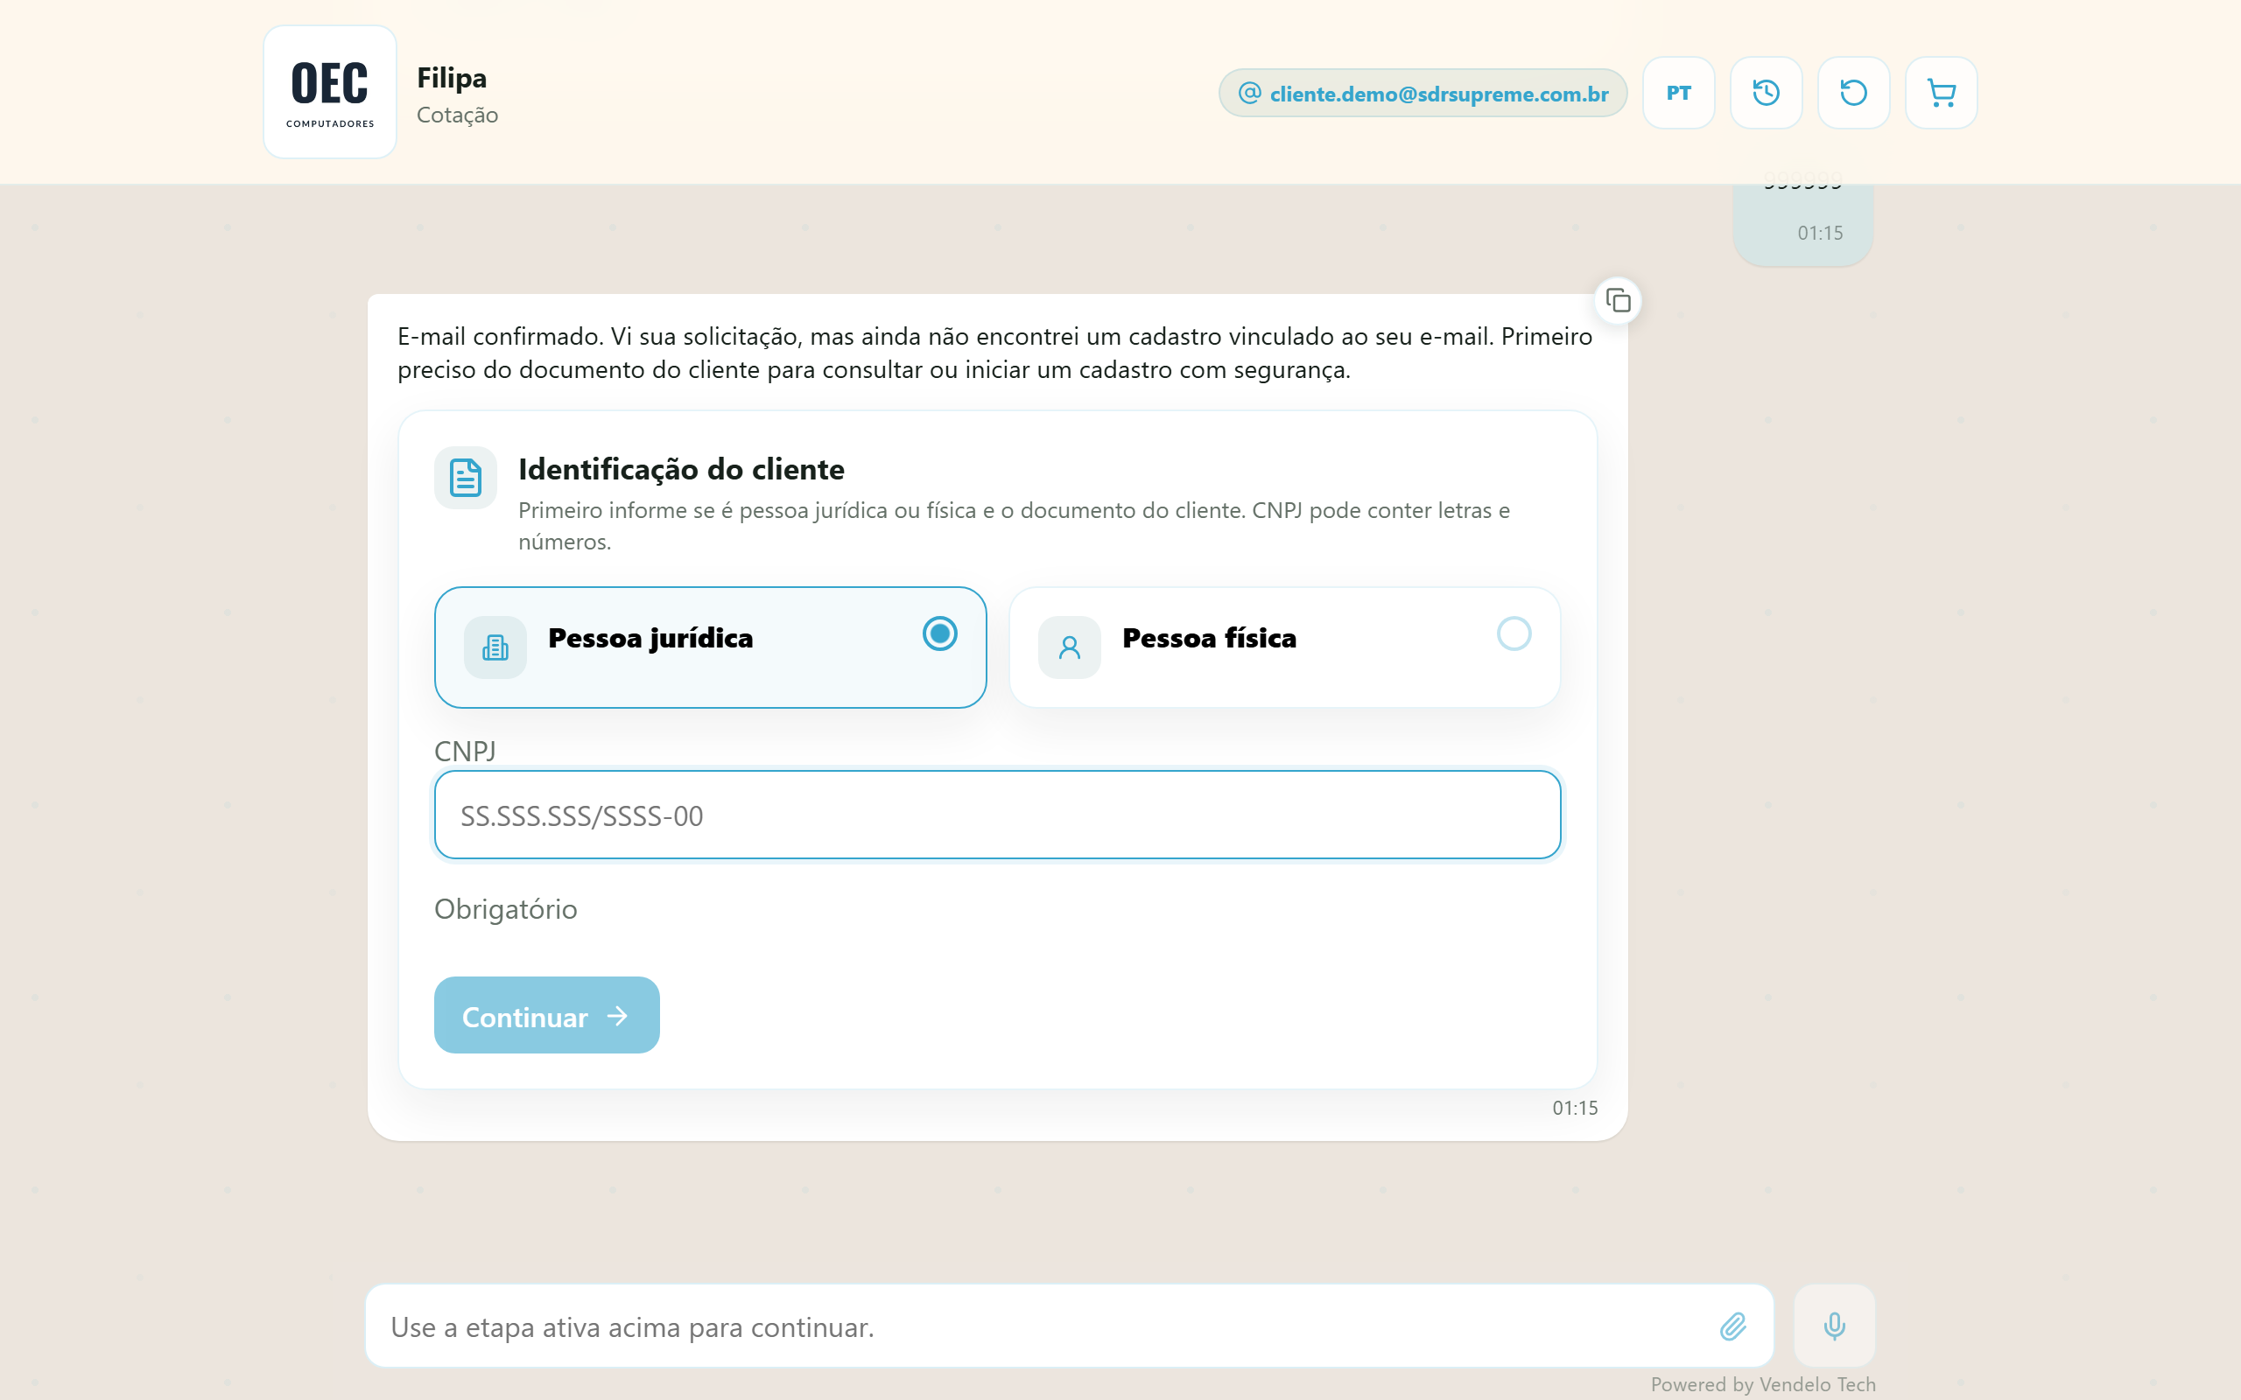Click the microphone voice input button

pos(1834,1326)
